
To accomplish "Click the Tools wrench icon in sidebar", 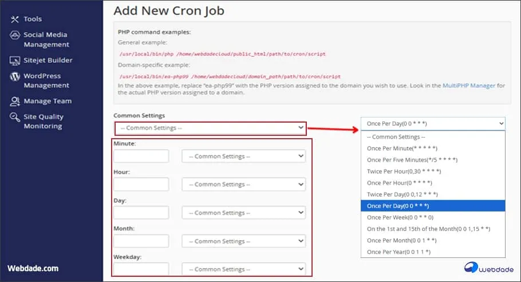I will 14,19.
